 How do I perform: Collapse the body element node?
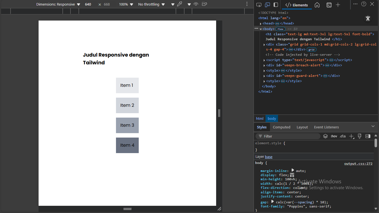[x=261, y=29]
